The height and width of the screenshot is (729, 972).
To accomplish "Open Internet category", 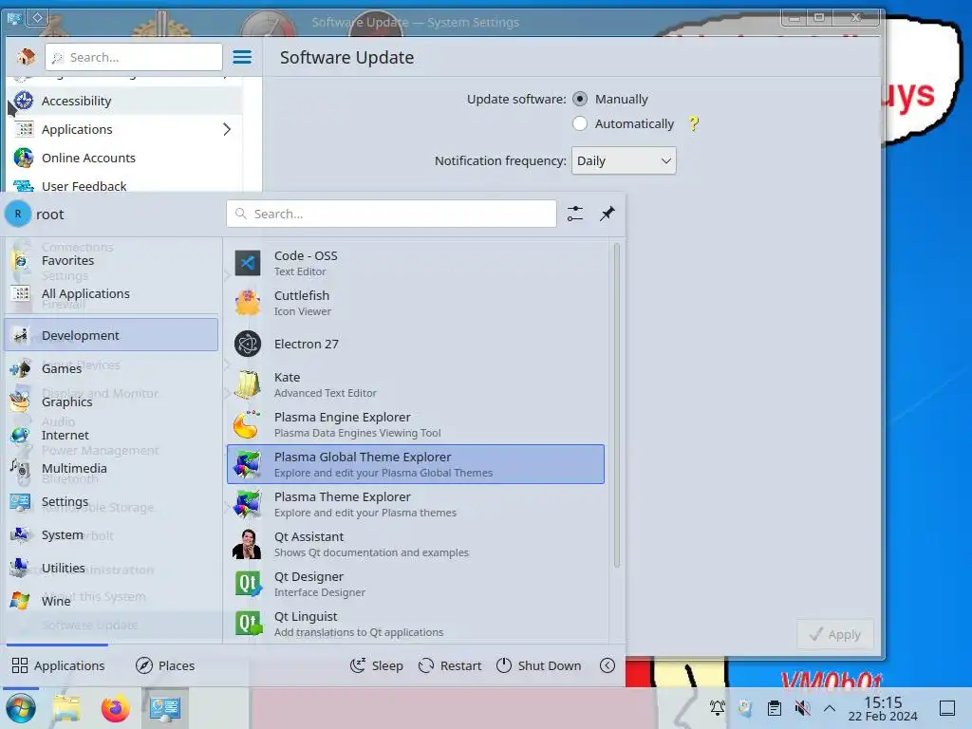I will (x=112, y=435).
